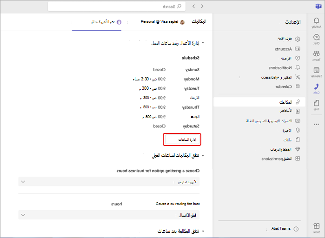Click the Saturday schedule row label
The width and height of the screenshot is (325, 238).
point(191,126)
